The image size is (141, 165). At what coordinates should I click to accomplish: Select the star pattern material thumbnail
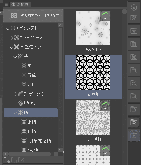click(x=93, y=155)
